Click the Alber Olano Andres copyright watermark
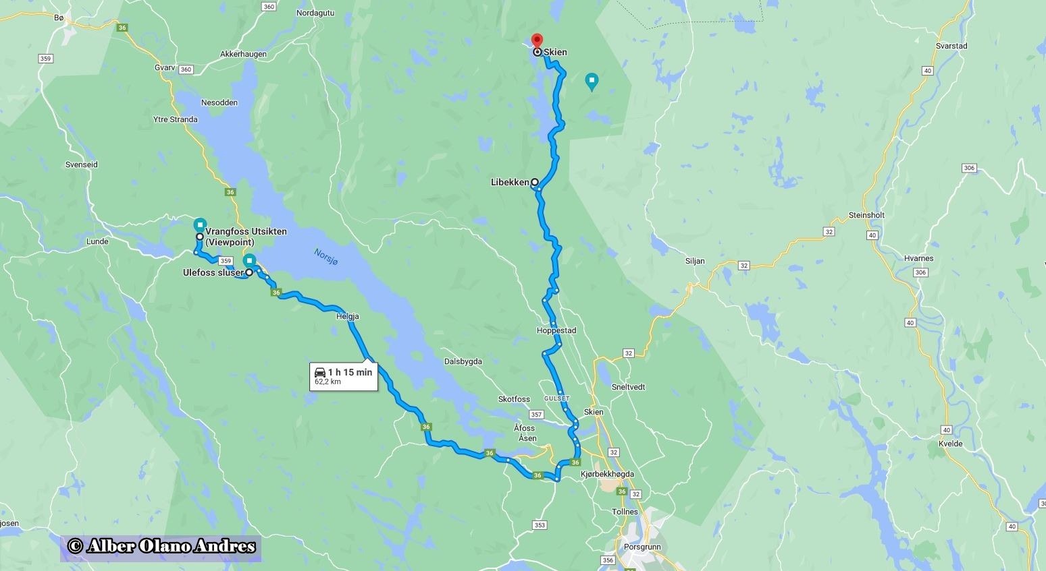 coord(161,546)
